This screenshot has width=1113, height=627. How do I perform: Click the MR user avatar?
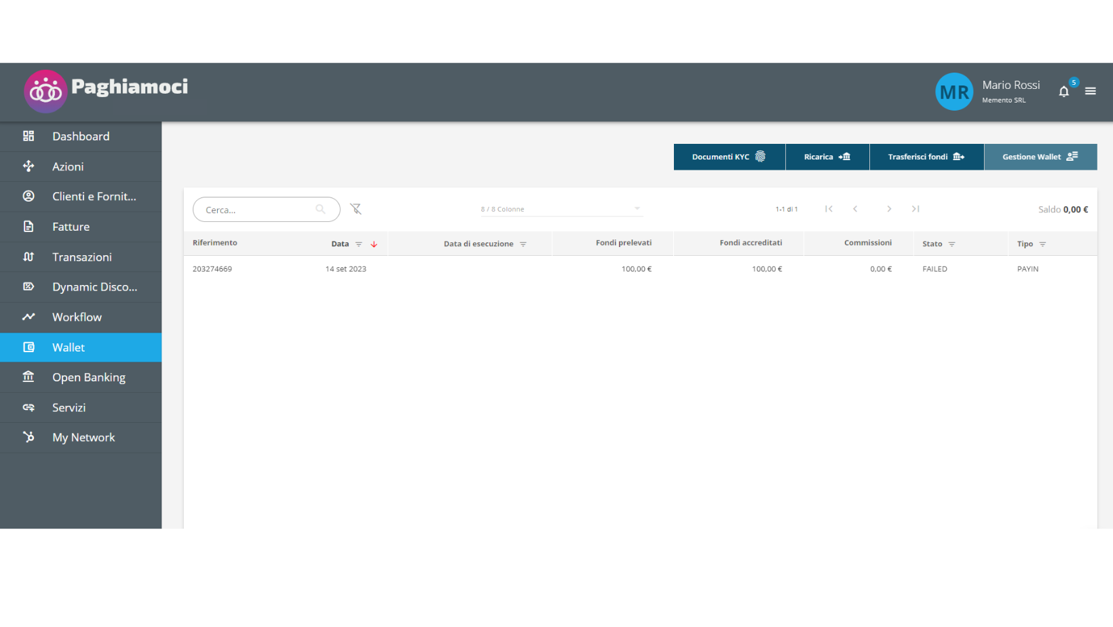(x=954, y=92)
